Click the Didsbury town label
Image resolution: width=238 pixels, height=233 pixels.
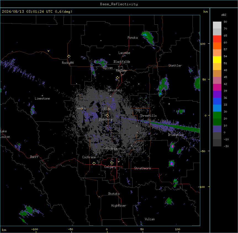[106, 119]
